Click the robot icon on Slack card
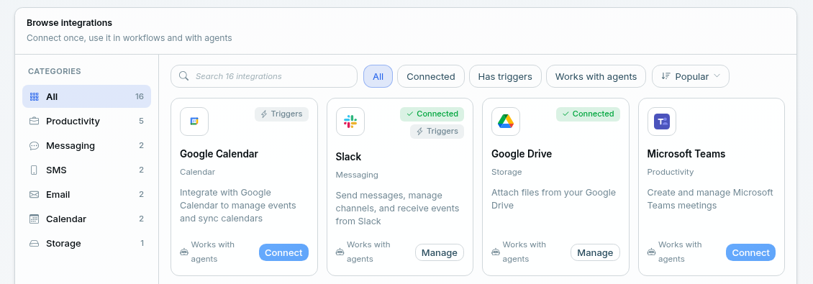The image size is (813, 284). click(340, 252)
